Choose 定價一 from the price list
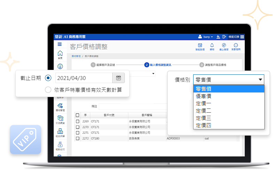Image resolution: width=273 pixels, height=170 pixels. [x=229, y=103]
